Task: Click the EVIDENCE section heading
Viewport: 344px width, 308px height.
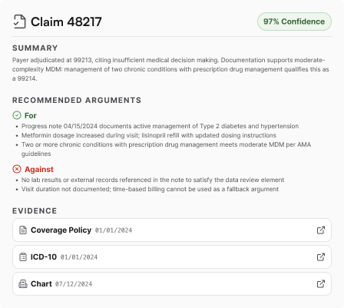Action: (35, 210)
